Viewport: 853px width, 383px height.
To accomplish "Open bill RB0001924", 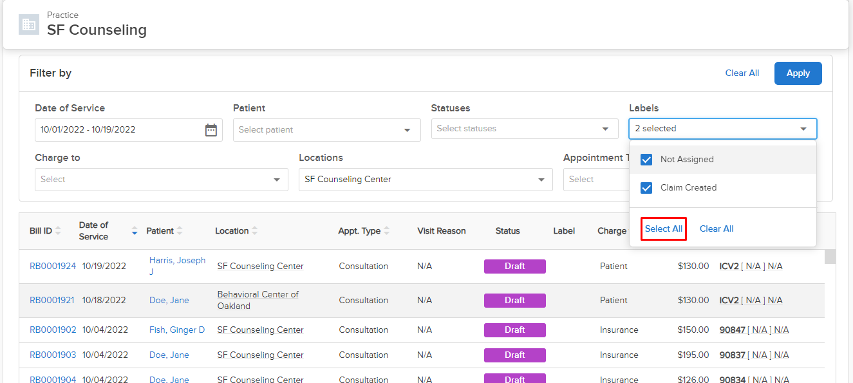I will tap(53, 266).
